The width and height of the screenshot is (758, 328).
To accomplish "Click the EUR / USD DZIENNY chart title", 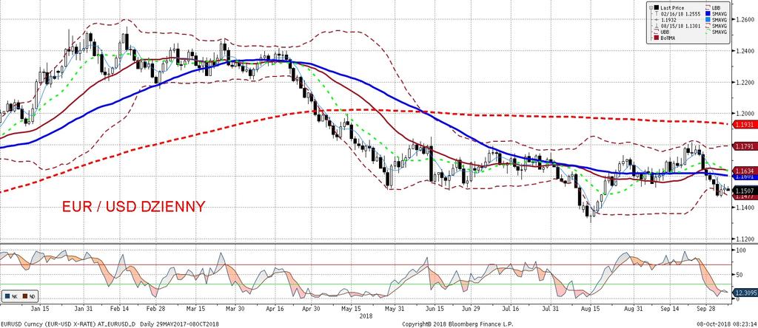I will [x=133, y=207].
